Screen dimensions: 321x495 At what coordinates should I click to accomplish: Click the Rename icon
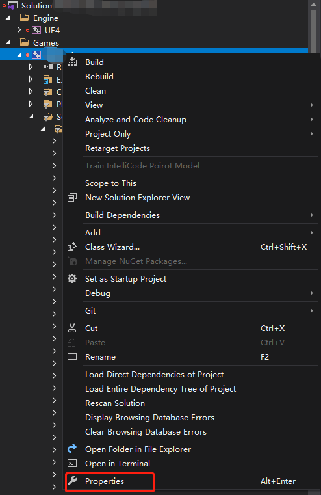pyautogui.click(x=72, y=356)
